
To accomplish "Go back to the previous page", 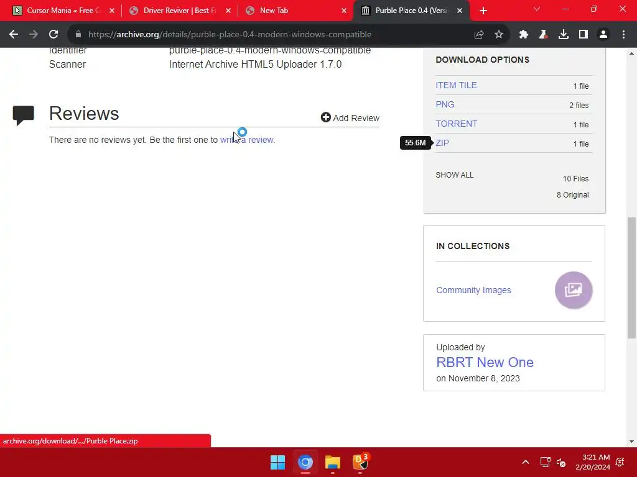I will point(14,35).
